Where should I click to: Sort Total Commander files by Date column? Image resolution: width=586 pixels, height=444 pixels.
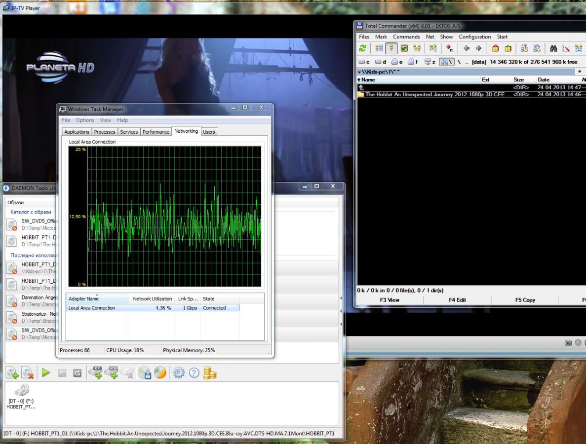[x=558, y=79]
